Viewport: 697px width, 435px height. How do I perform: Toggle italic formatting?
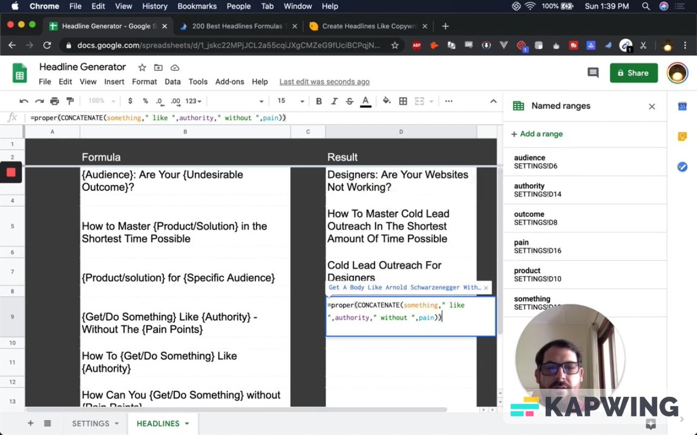click(334, 101)
